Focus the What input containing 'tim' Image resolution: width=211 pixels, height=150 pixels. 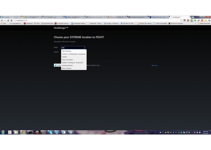(x=73, y=47)
